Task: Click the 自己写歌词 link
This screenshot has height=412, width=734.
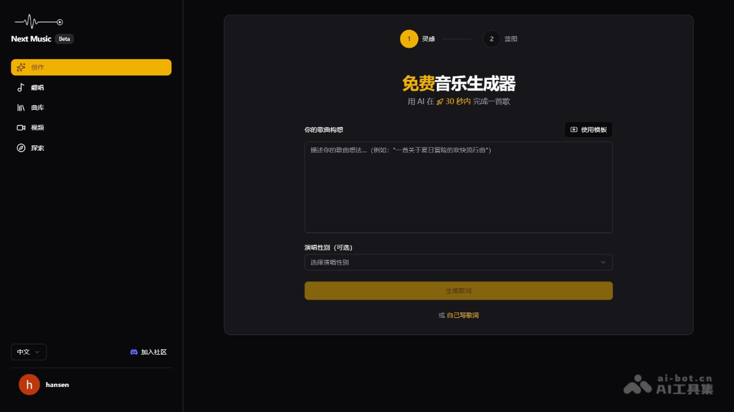Action: tap(462, 315)
